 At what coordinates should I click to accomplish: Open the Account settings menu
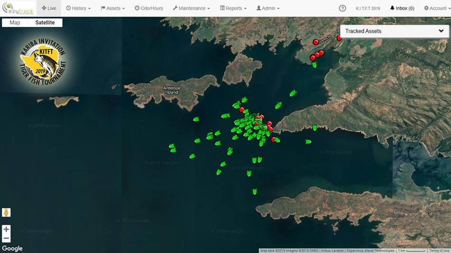(x=435, y=8)
